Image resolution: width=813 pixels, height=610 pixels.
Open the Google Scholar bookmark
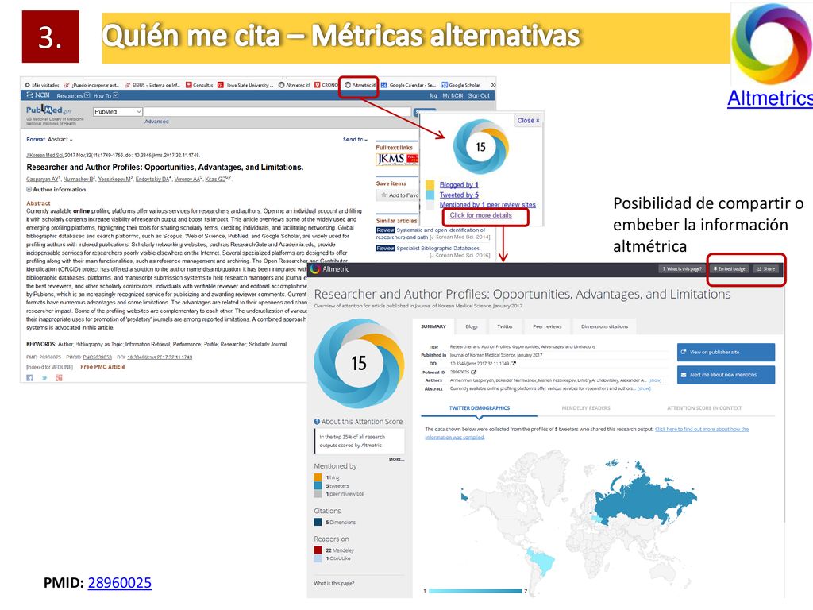click(461, 84)
